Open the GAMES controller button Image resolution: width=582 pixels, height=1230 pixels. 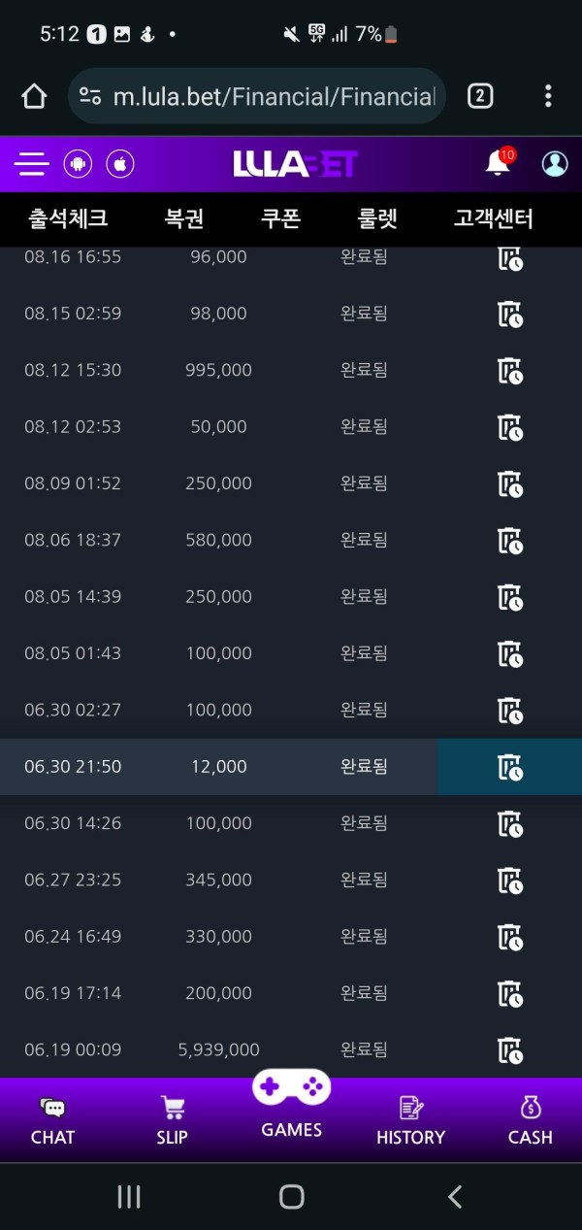point(291,1105)
